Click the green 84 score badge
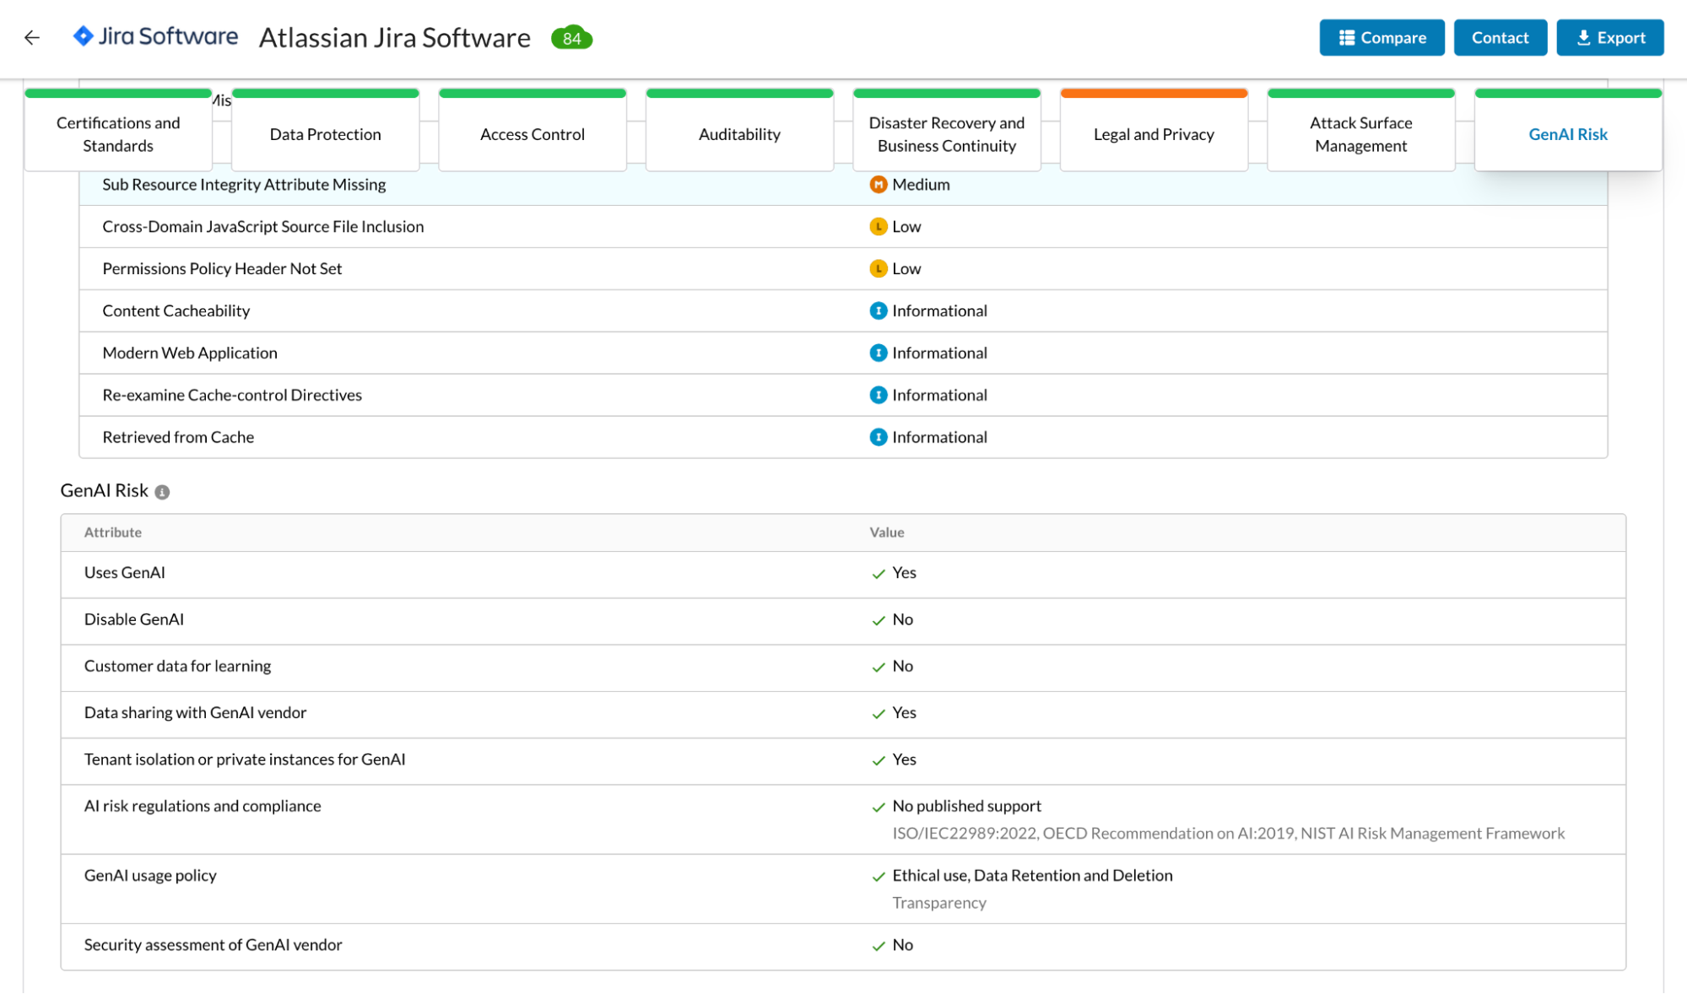 tap(571, 38)
